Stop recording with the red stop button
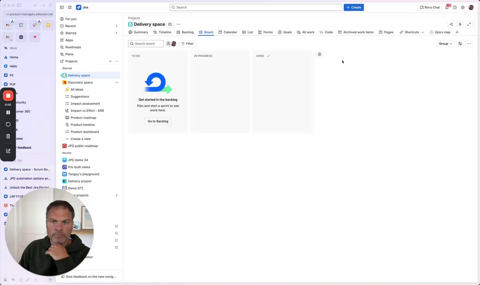Image resolution: width=480 pixels, height=285 pixels. [x=8, y=96]
